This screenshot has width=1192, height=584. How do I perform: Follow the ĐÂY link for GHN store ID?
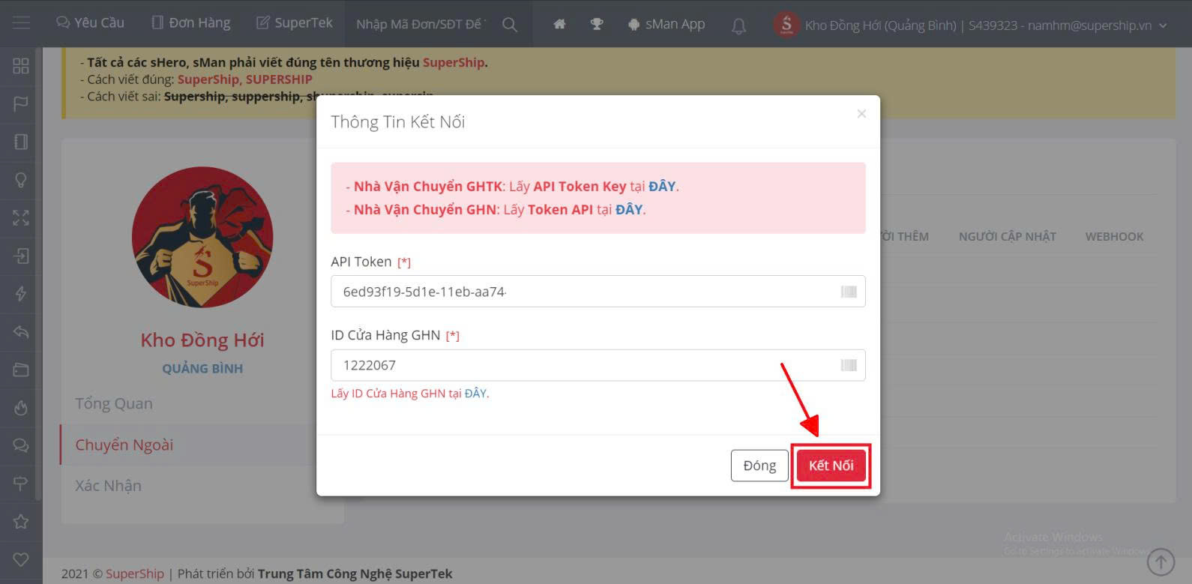click(475, 393)
